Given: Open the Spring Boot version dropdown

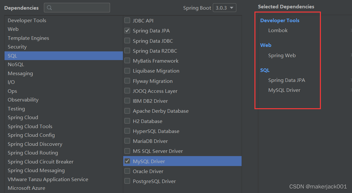Looking at the screenshot, I should click(224, 8).
